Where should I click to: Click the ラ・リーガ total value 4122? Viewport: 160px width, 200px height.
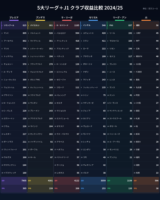pyautogui.click(x=77, y=180)
